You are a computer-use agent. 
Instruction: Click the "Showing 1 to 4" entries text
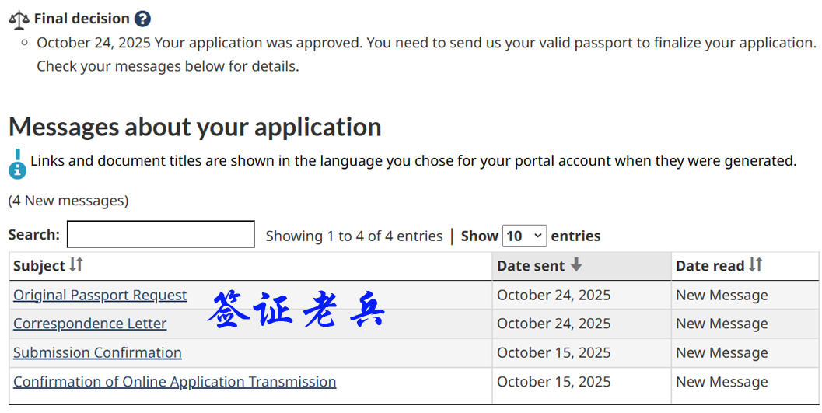(x=354, y=236)
